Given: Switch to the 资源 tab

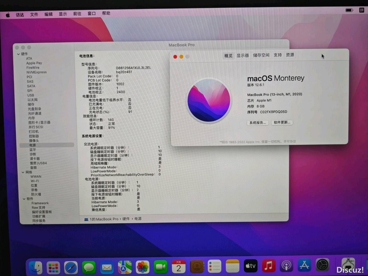Looking at the screenshot, I should pos(290,55).
